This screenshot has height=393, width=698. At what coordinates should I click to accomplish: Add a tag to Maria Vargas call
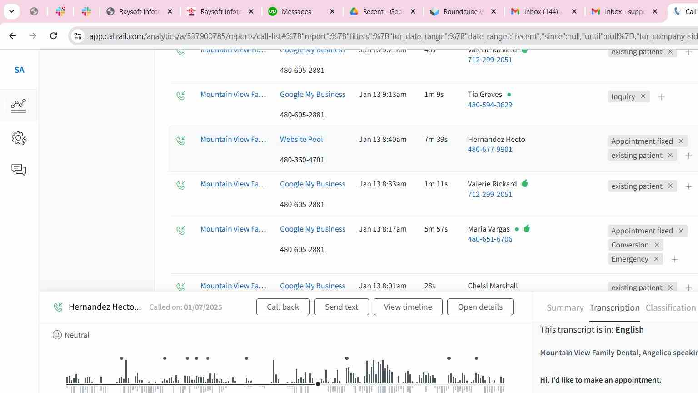tap(675, 260)
